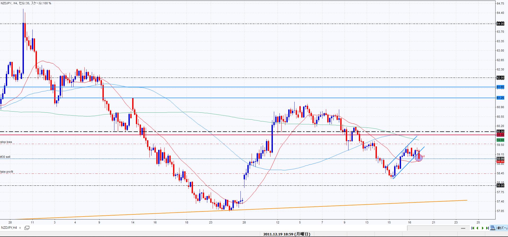This screenshot has height=237, width=508.
Task: Click the 64.00 price level tag
Action: click(500, 24)
